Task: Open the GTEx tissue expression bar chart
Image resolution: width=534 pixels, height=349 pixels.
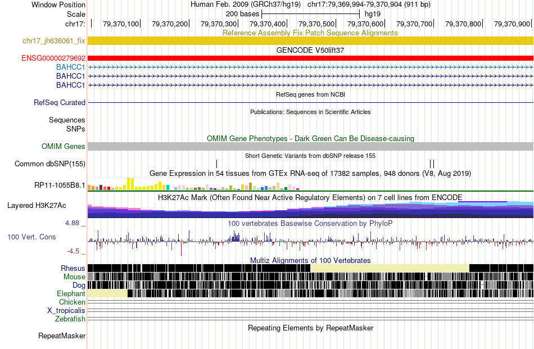Action: coord(193,184)
